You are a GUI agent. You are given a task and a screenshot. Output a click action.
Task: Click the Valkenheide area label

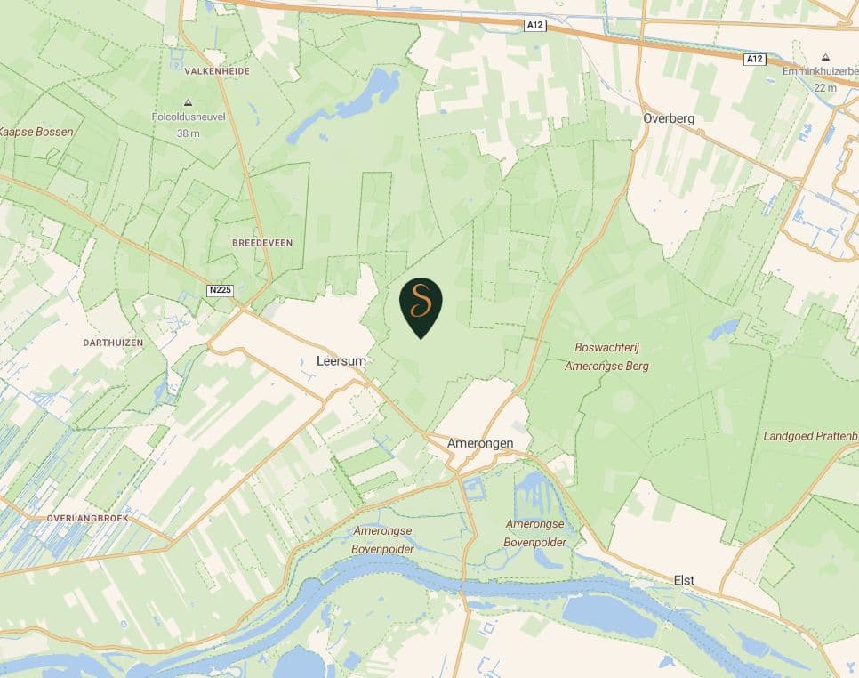pyautogui.click(x=217, y=71)
